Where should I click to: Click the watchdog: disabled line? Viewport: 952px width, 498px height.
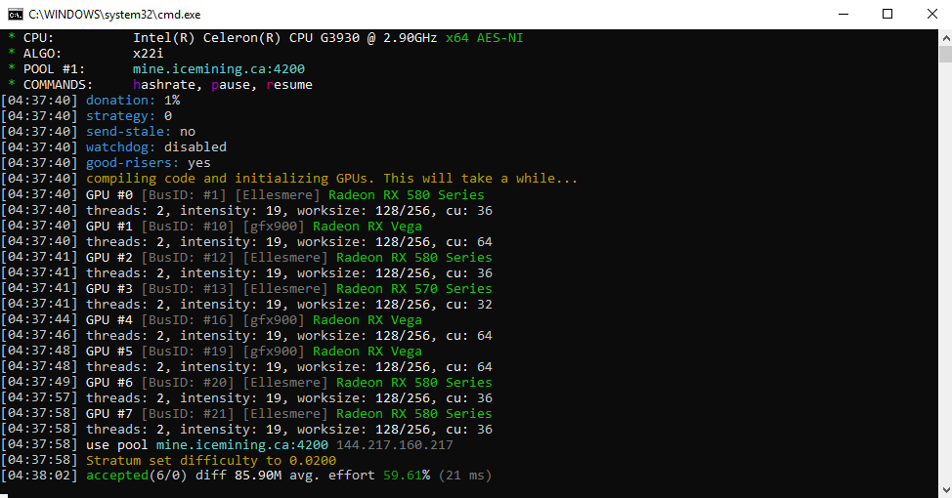[156, 147]
